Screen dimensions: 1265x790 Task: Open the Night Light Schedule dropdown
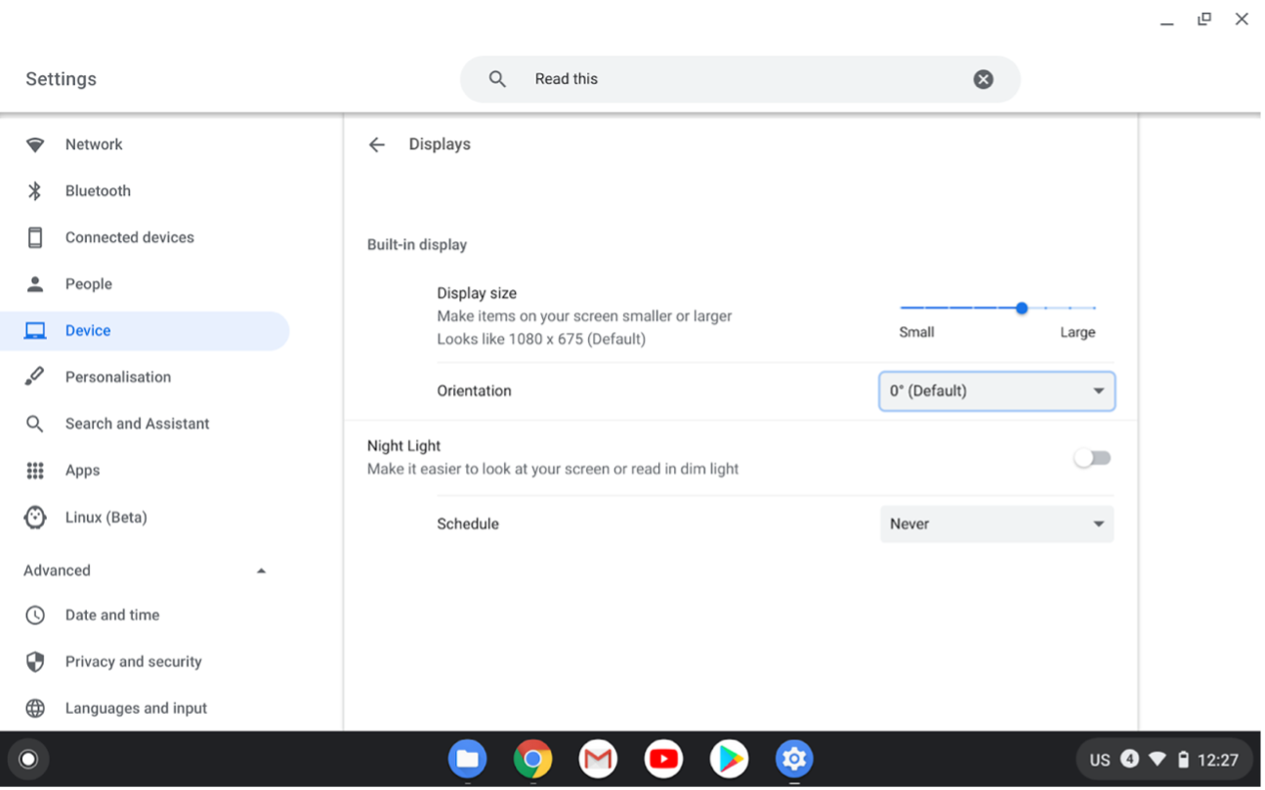pos(996,523)
